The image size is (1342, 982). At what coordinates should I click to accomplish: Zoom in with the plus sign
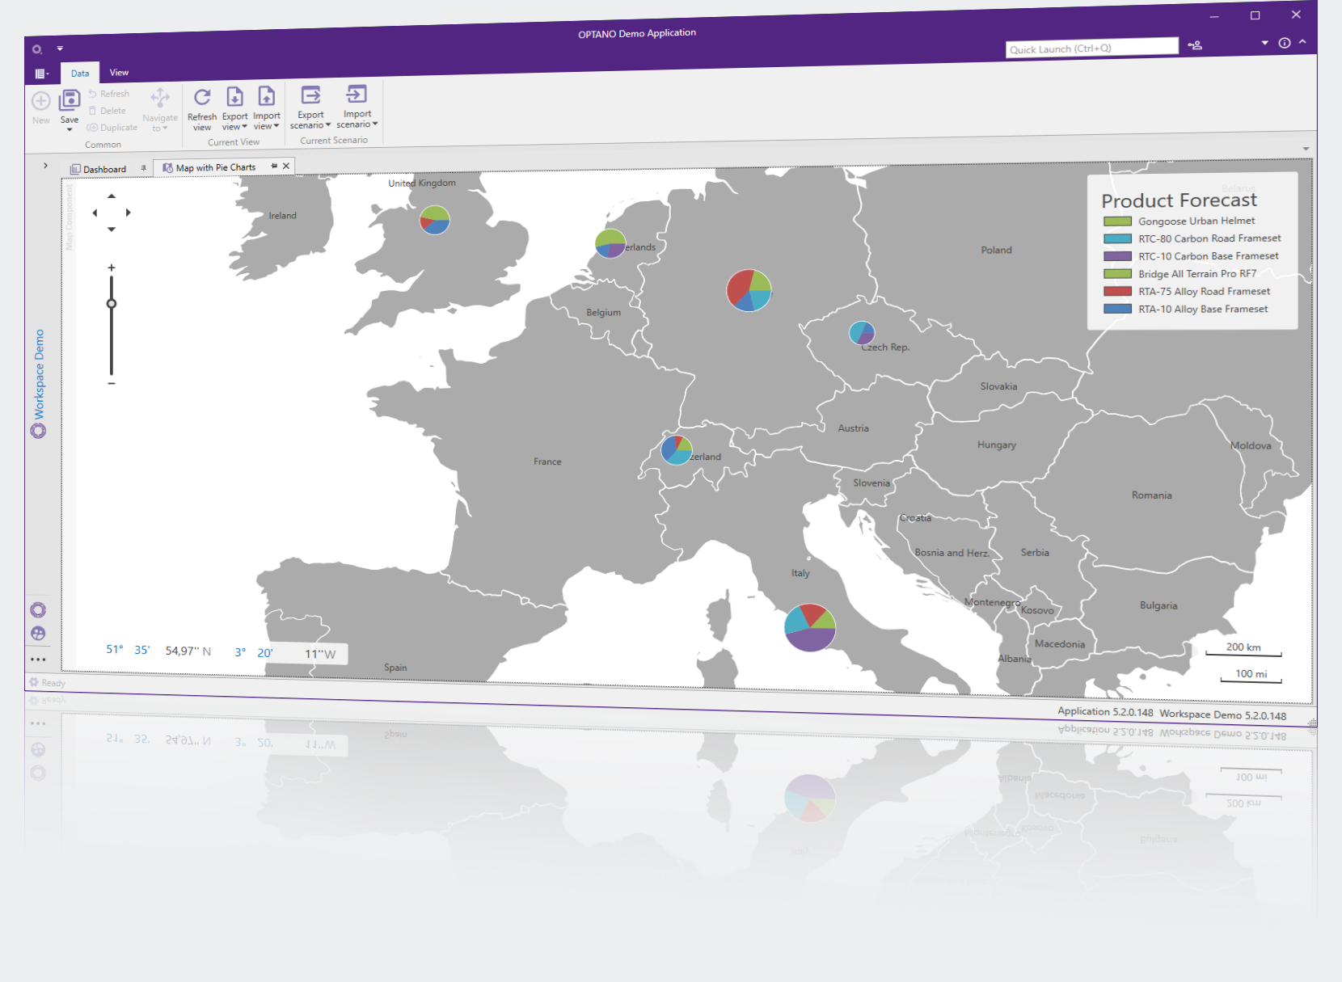click(112, 268)
